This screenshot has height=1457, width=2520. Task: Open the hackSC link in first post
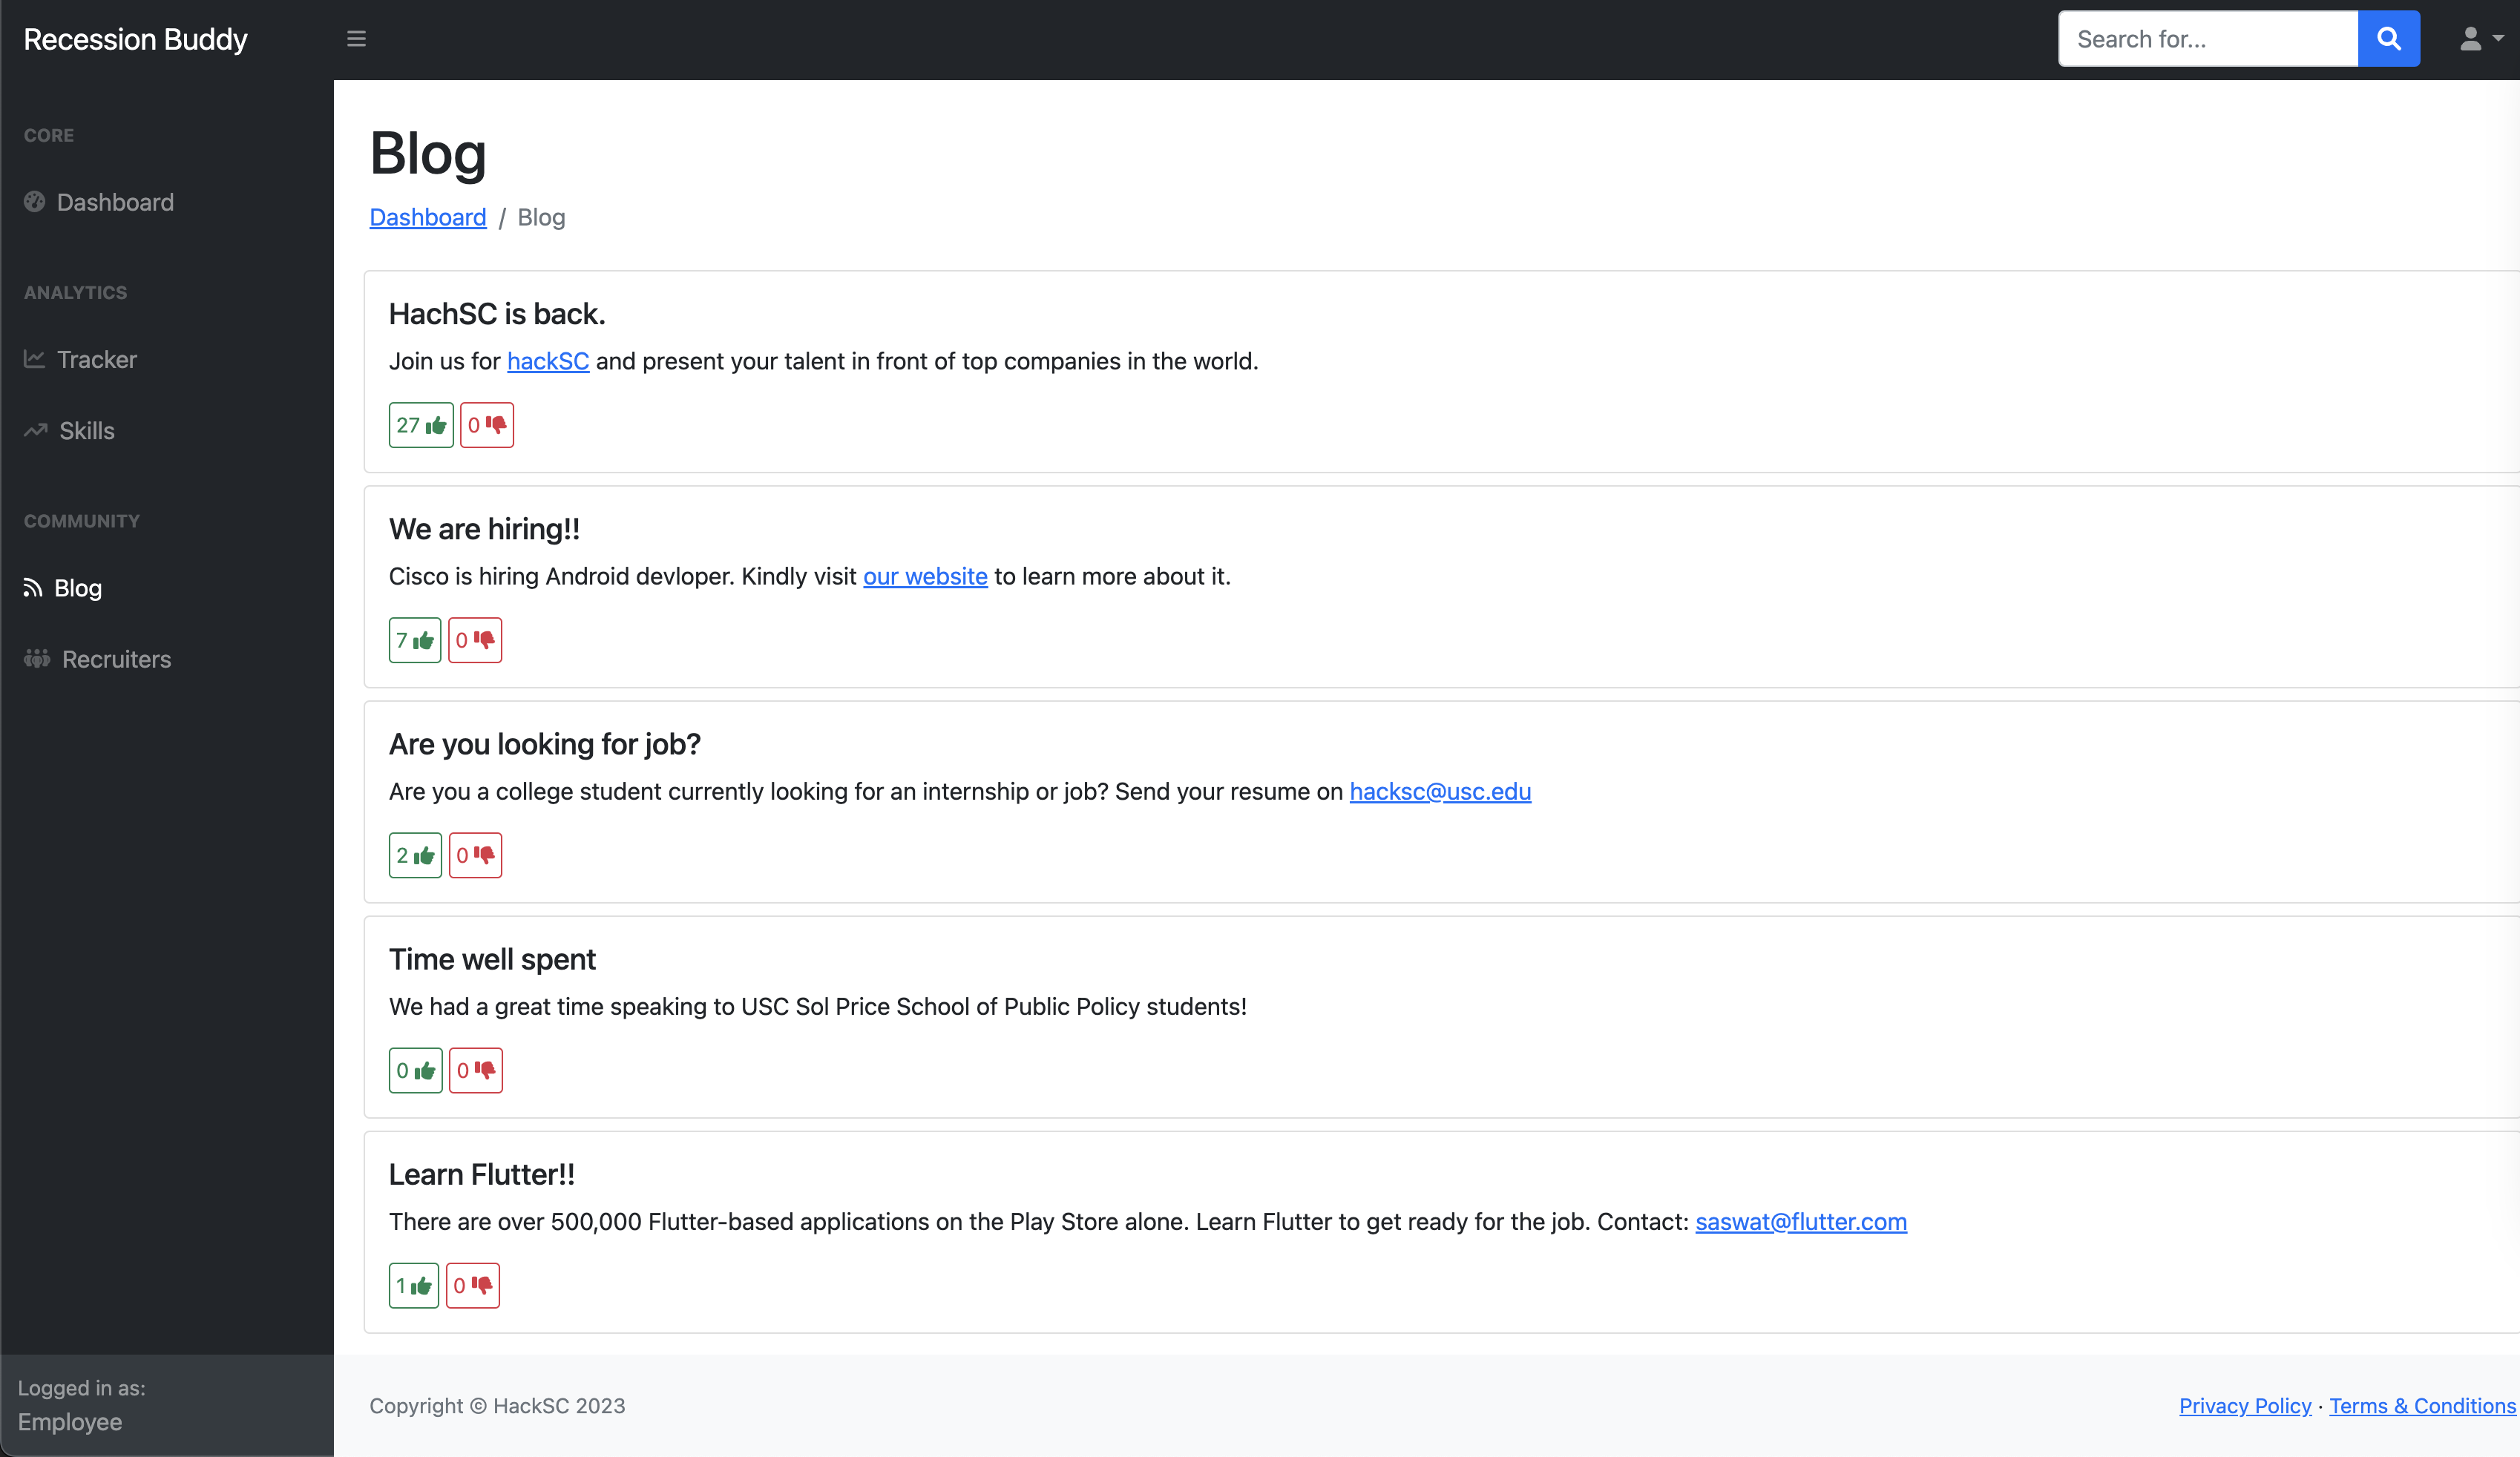547,361
